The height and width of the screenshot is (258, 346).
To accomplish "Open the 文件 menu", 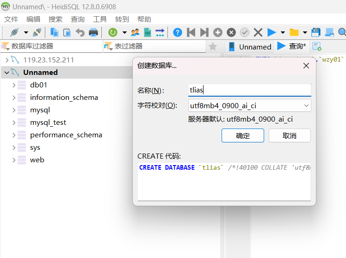I will 11,19.
